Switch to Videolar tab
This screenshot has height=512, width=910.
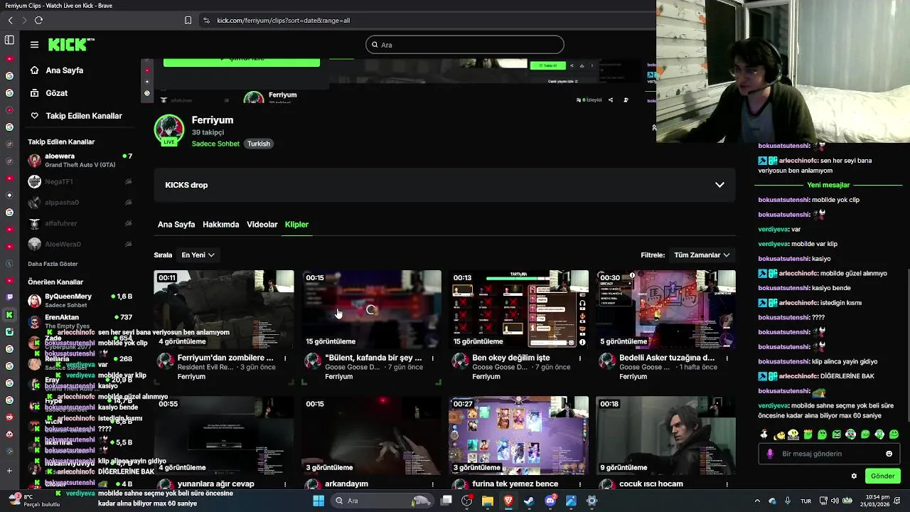pos(262,225)
